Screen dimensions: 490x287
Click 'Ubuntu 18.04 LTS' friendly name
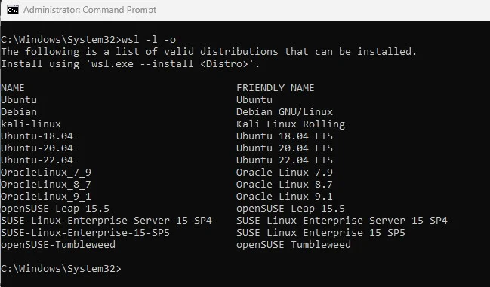285,136
